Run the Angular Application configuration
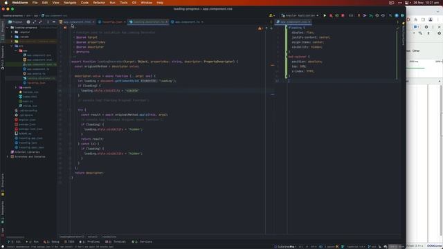This screenshot has height=249, width=443. coord(325,15)
